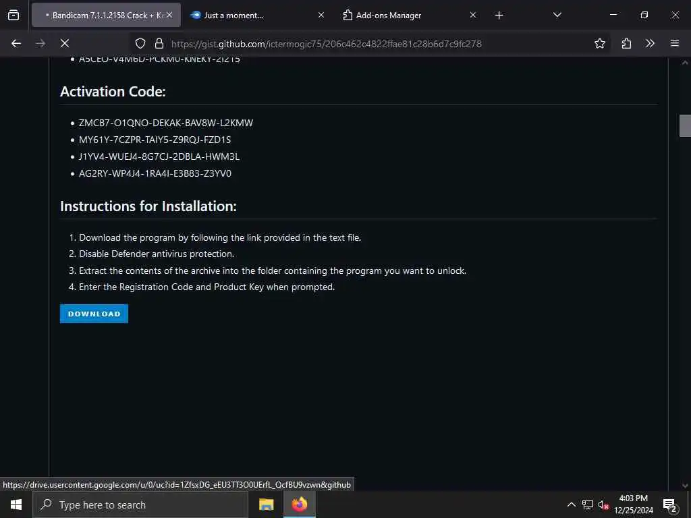
Task: Show more tools overflow chevron
Action: pos(650,43)
